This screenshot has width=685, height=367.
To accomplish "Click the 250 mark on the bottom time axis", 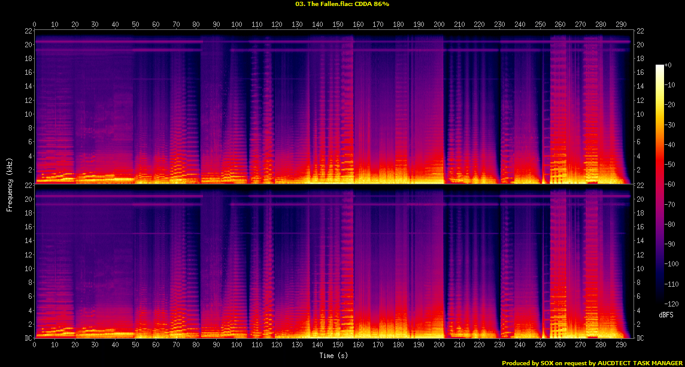I will pyautogui.click(x=540, y=345).
